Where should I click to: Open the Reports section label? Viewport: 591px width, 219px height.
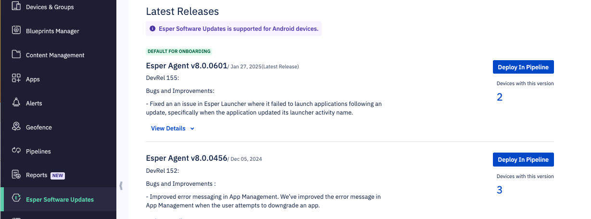click(x=37, y=175)
